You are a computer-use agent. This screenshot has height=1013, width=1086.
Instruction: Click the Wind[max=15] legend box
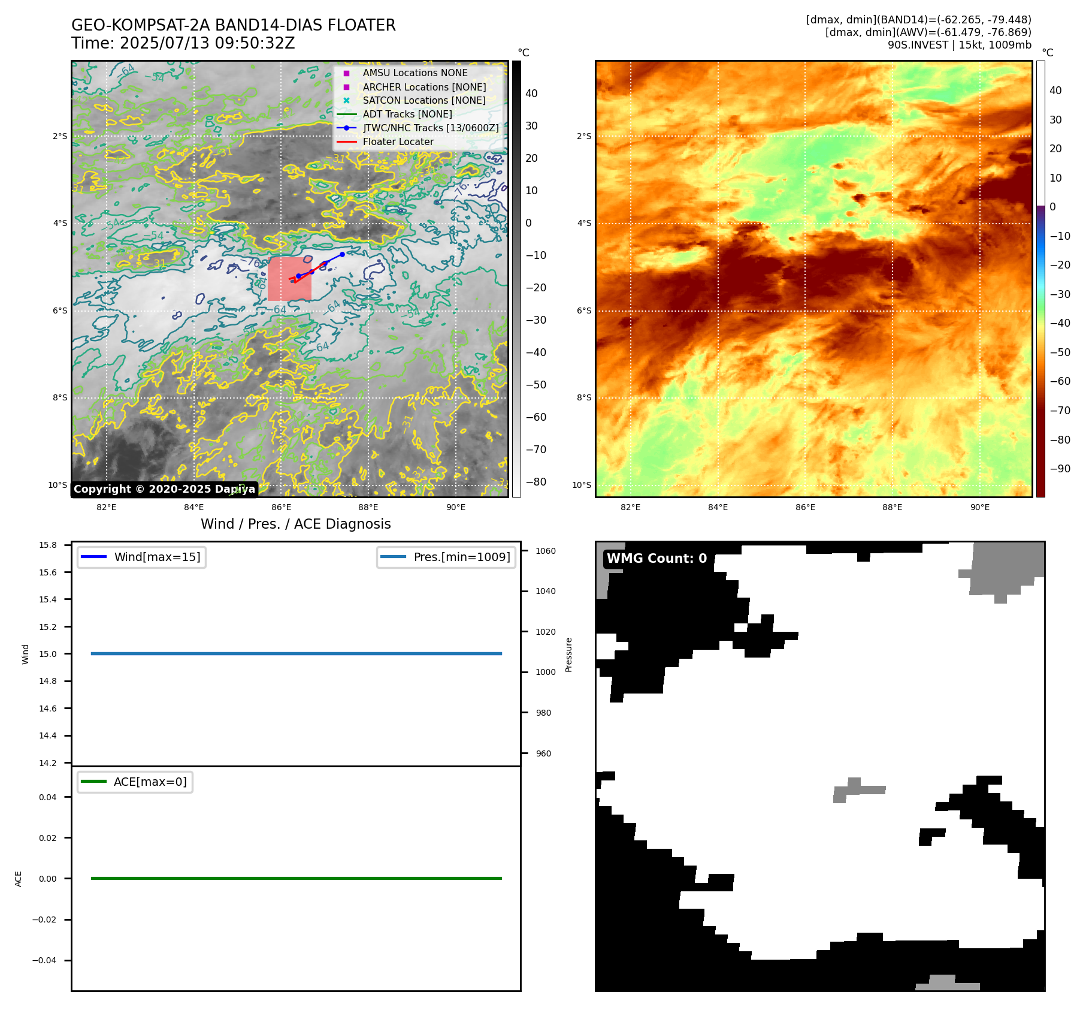[141, 557]
